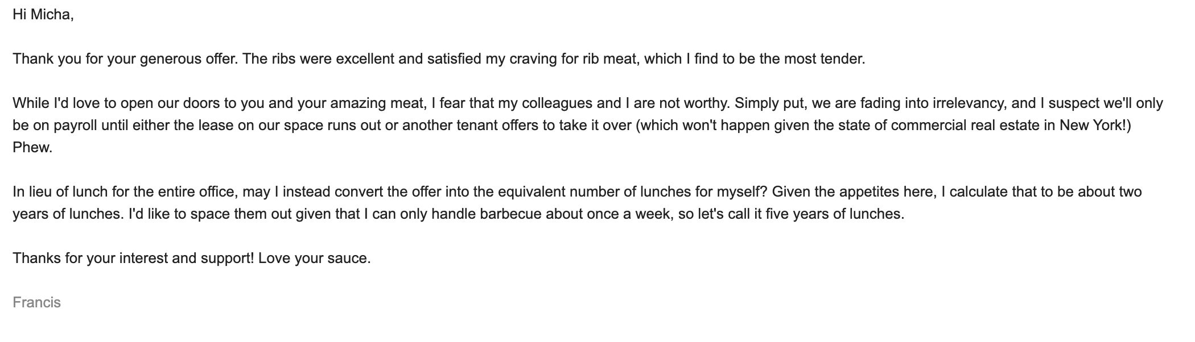The width and height of the screenshot is (1195, 342).
Task: Click the text "Love your sauce."
Action: (314, 258)
